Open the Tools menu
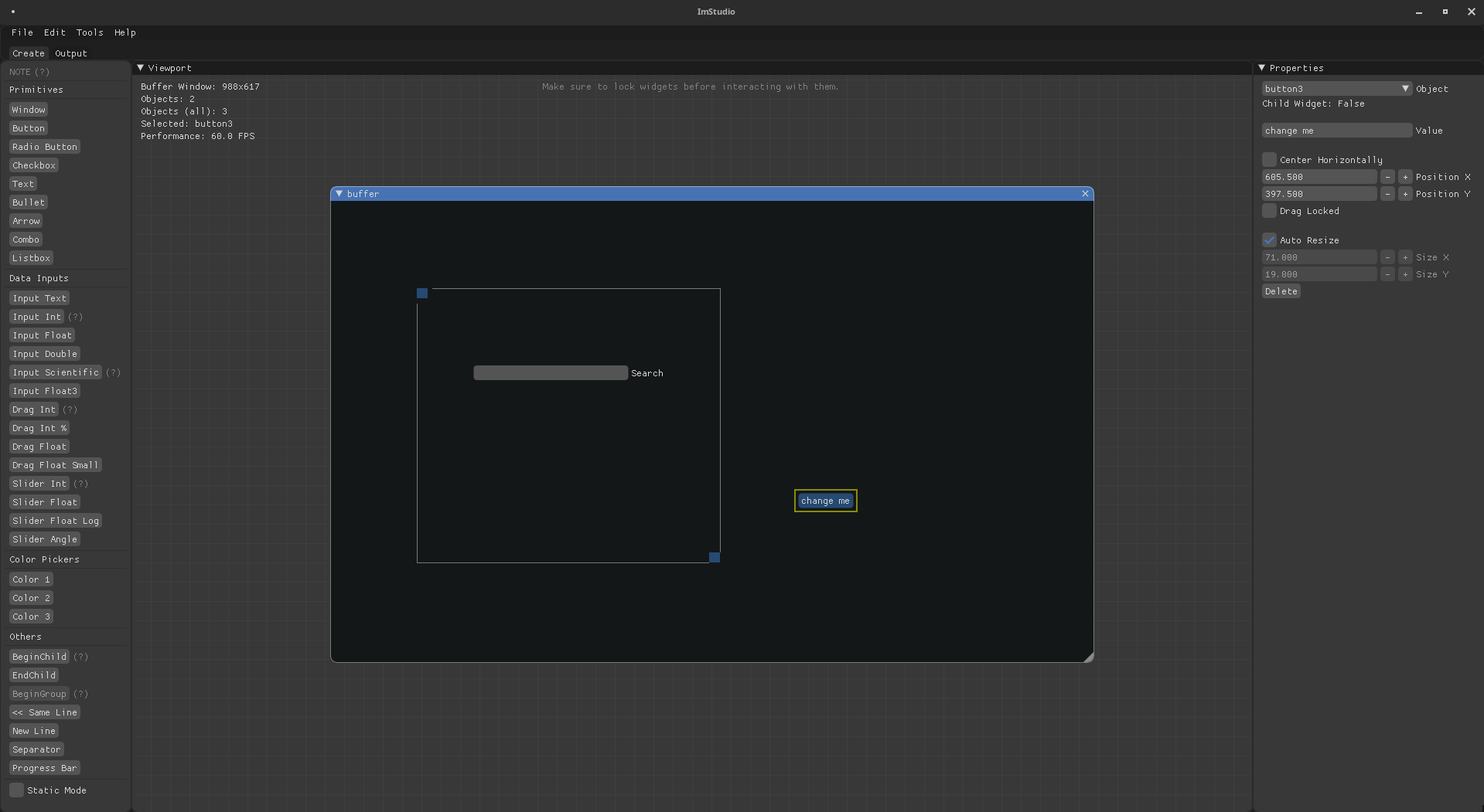 click(x=89, y=32)
